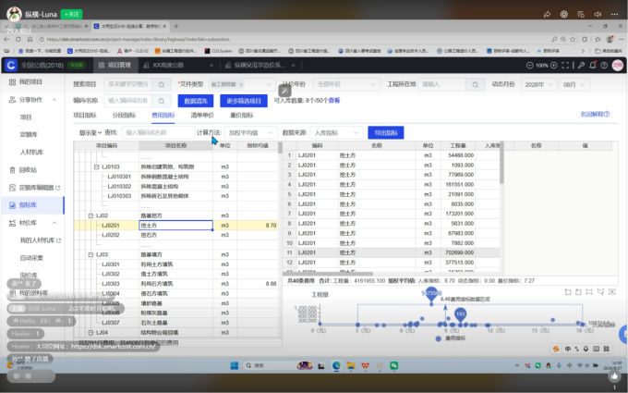Click the 更多筛选项目 button
Viewport: 628px width, 393px height.
244,101
